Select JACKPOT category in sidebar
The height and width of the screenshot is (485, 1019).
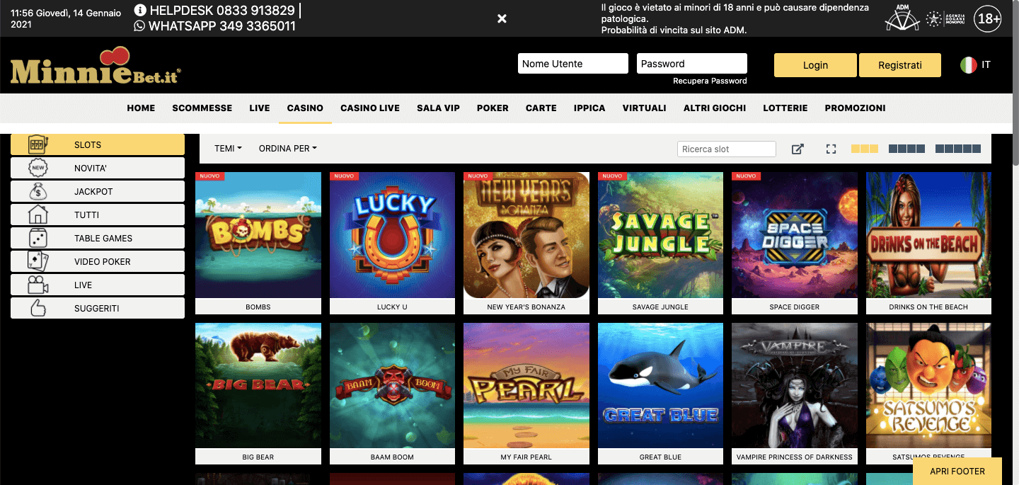point(98,191)
